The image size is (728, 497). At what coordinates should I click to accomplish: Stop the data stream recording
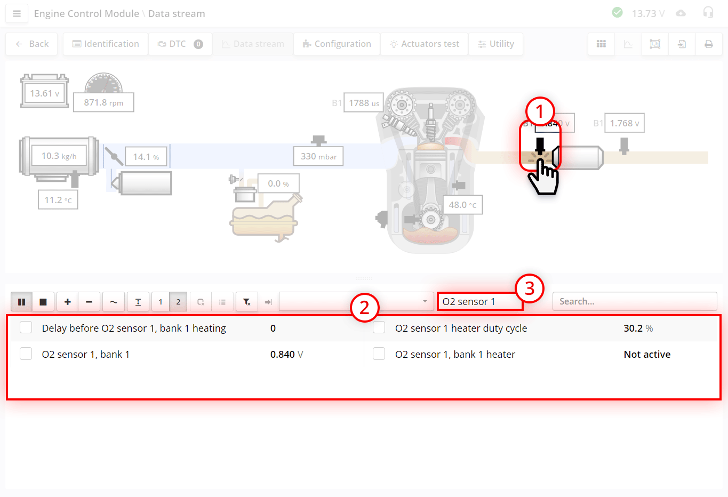[44, 301]
